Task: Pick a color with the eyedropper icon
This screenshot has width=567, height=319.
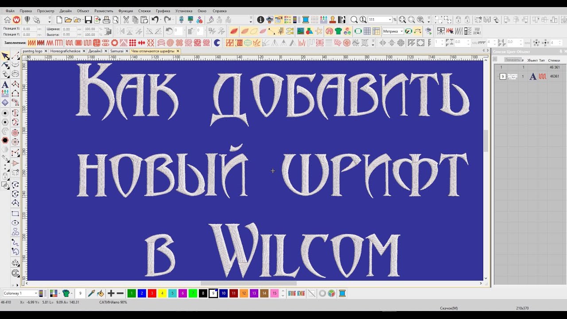Action: (x=92, y=293)
